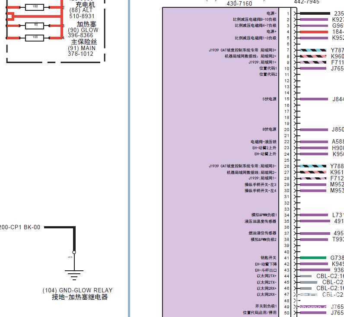Click the fuse box marked '50'
The width and height of the screenshot is (344, 317).
point(35,26)
